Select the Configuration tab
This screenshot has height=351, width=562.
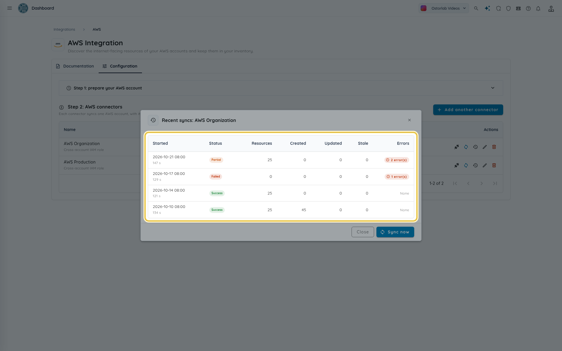[x=120, y=66]
